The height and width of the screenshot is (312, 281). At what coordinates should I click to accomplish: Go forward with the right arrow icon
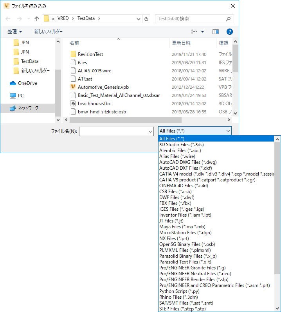tap(20, 19)
